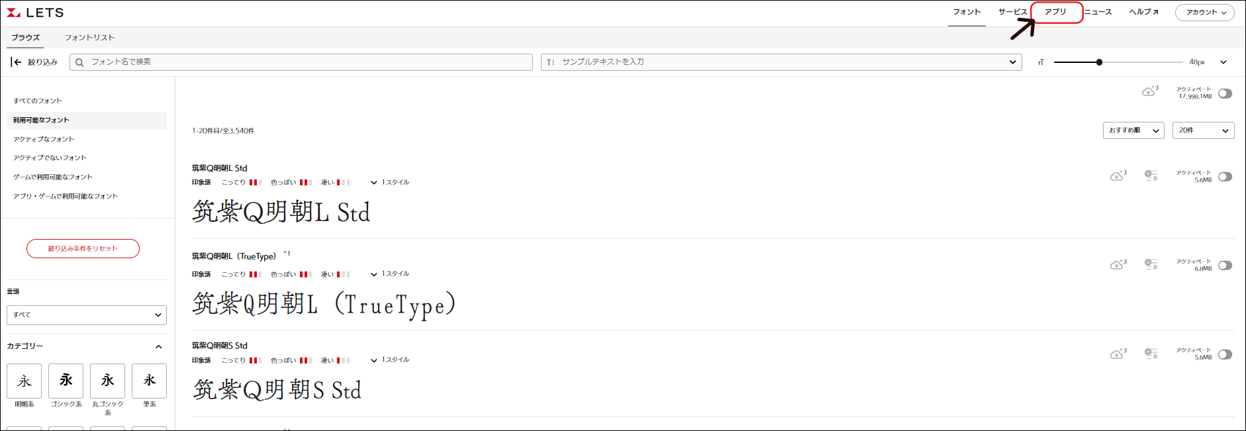The height and width of the screenshot is (431, 1246).
Task: Click the cloud download icon for 筑紫Q明朝S Std
Action: (x=1117, y=354)
